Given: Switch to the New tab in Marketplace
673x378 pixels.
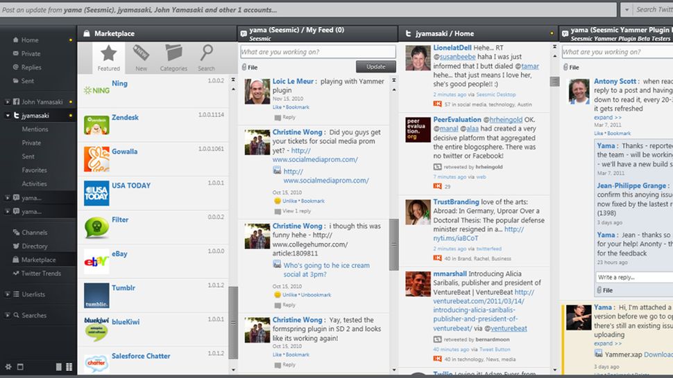Looking at the screenshot, I should [141, 58].
